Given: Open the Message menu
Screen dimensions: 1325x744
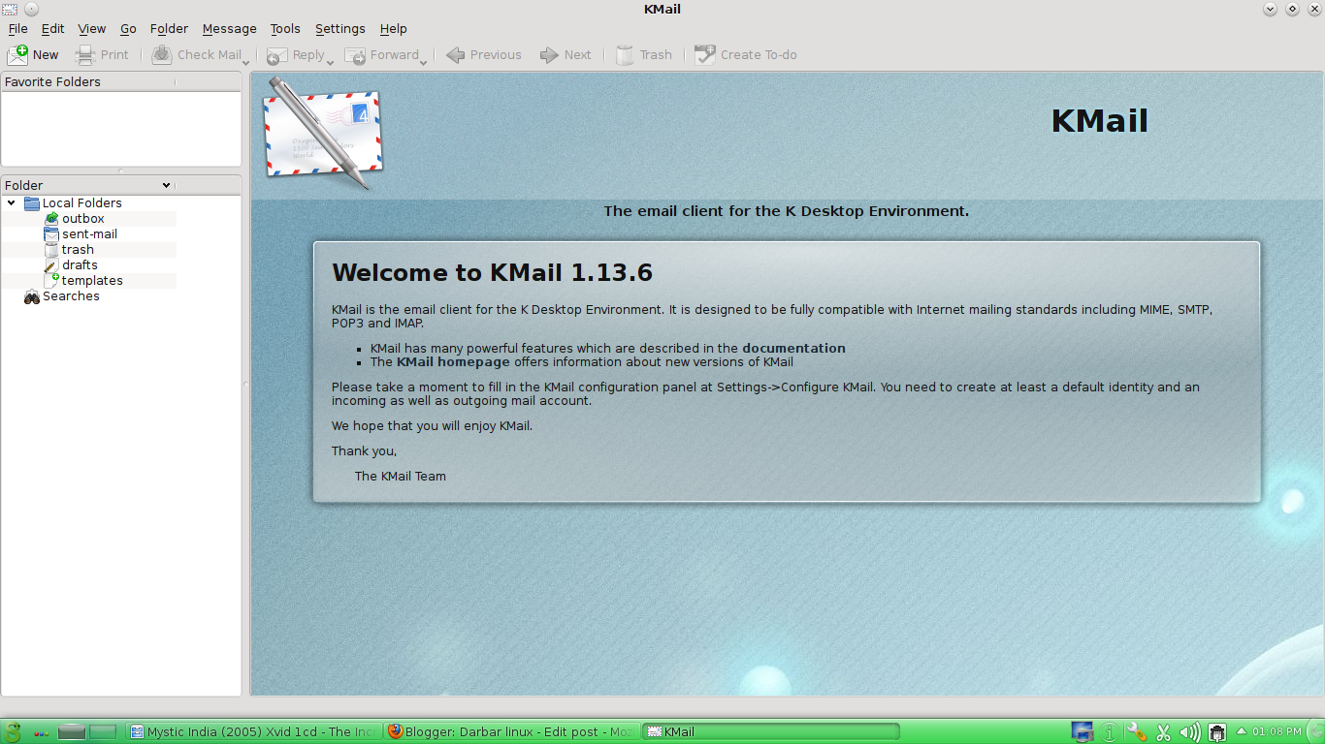Looking at the screenshot, I should pos(229,28).
